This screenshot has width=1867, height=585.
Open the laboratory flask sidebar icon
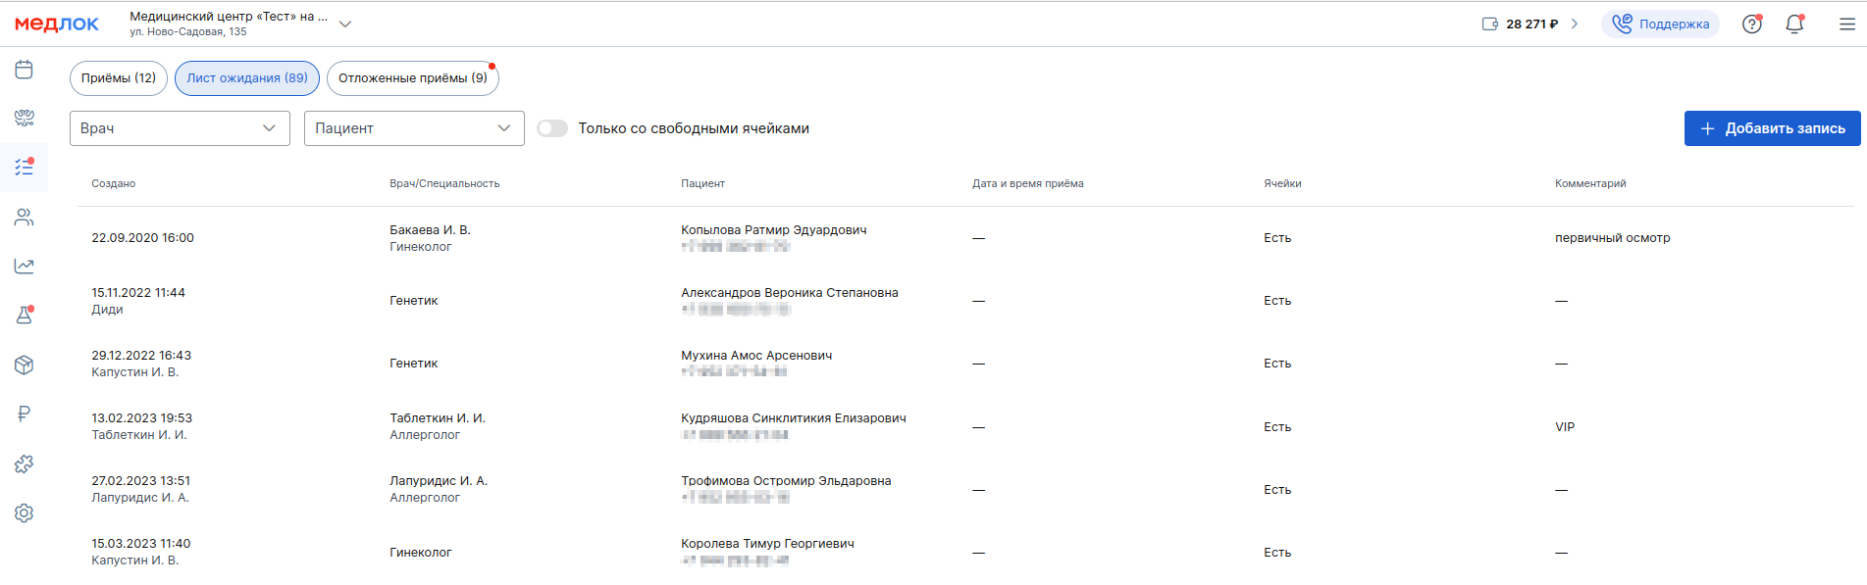tap(25, 316)
